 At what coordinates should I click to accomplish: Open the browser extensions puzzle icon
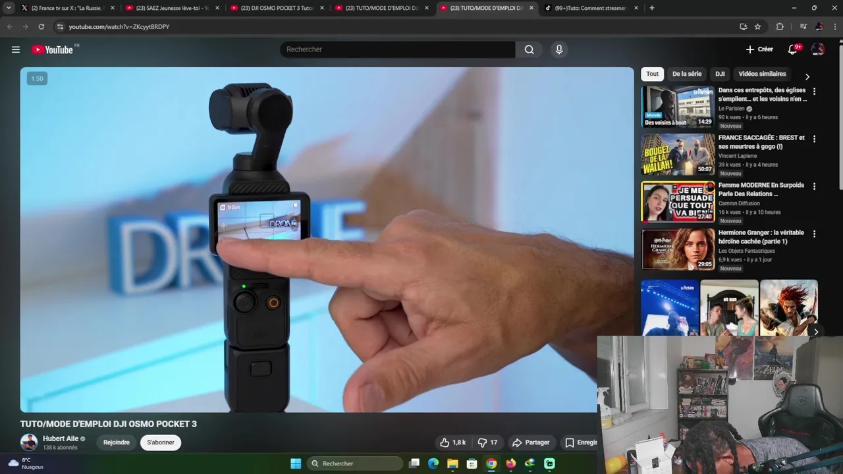point(780,26)
